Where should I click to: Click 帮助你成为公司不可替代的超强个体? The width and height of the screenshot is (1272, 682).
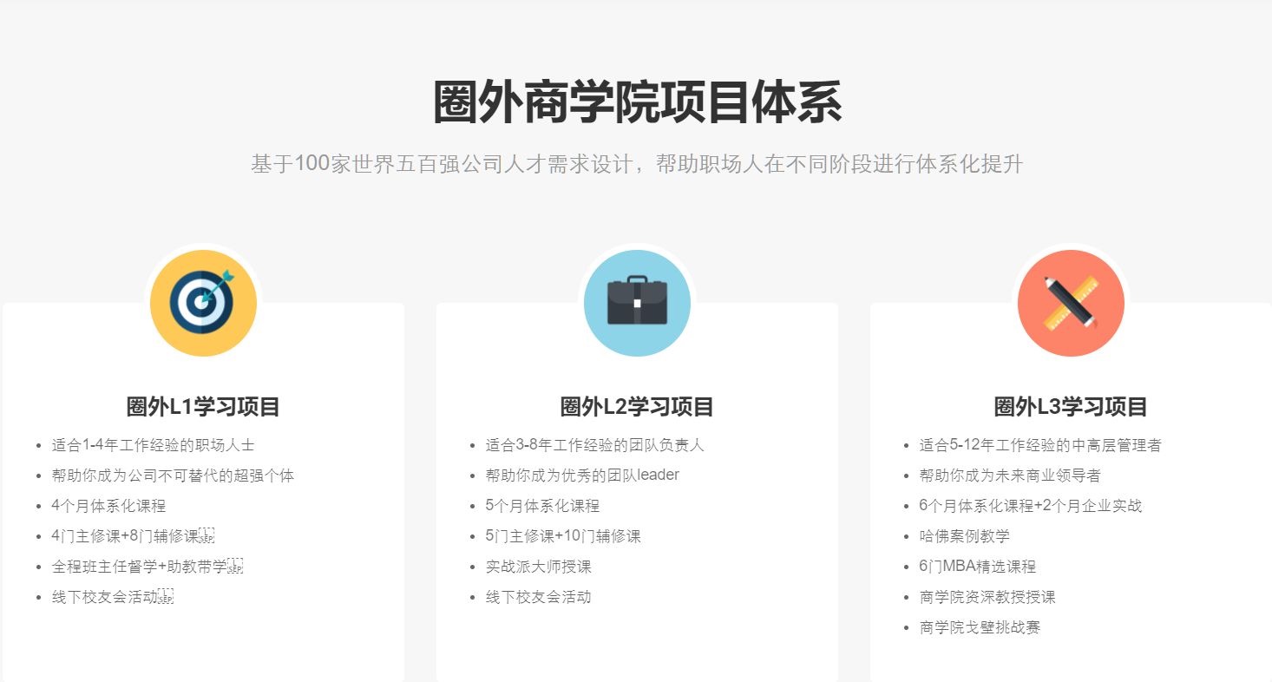point(173,475)
